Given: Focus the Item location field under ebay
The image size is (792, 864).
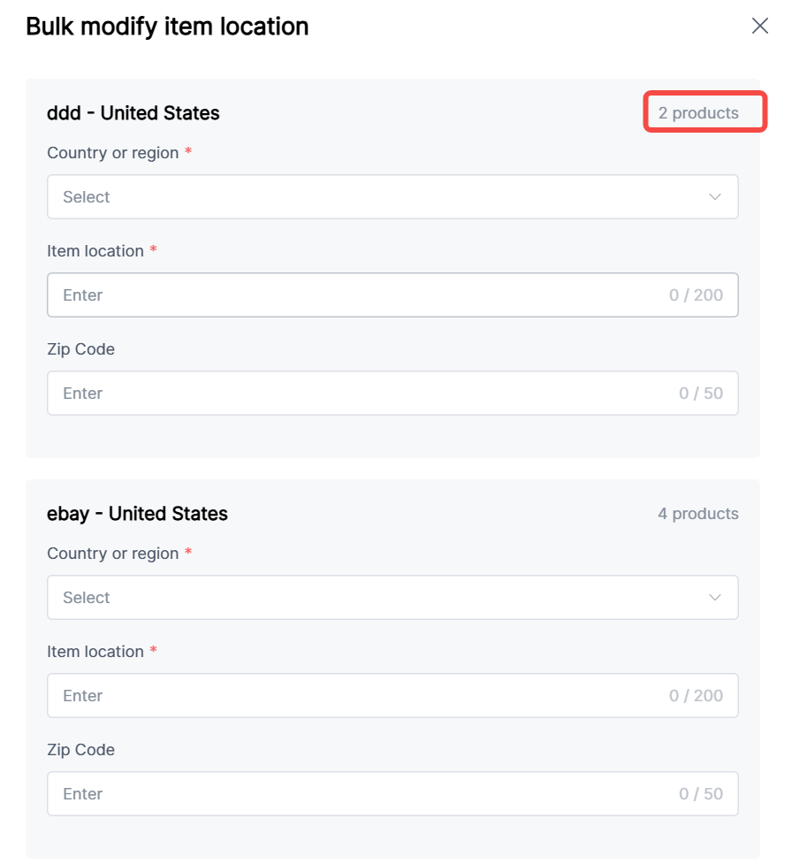Looking at the screenshot, I should [x=354, y=696].
